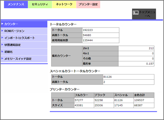Screen dimensions: 164x120
Task: Click the arrow icon beside 状態通知設定
Action: tap(2, 45)
